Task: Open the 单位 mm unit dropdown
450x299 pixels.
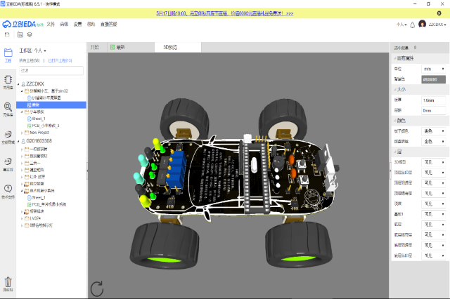Action: click(433, 69)
